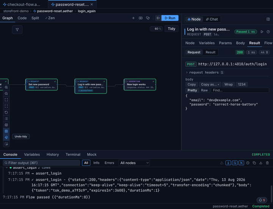
Task: Open the console Variables tab
Action: click(32, 154)
